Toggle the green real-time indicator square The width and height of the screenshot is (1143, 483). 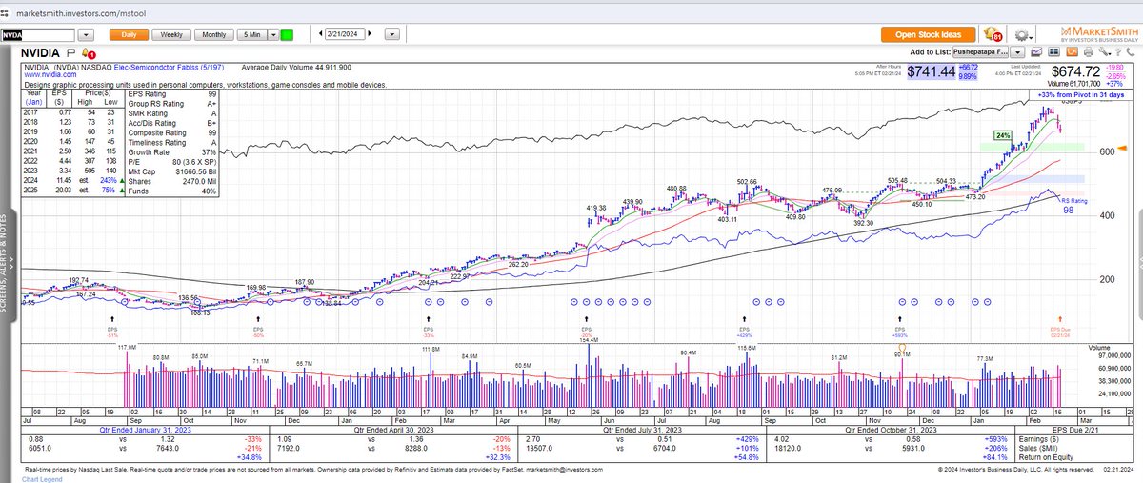(288, 34)
